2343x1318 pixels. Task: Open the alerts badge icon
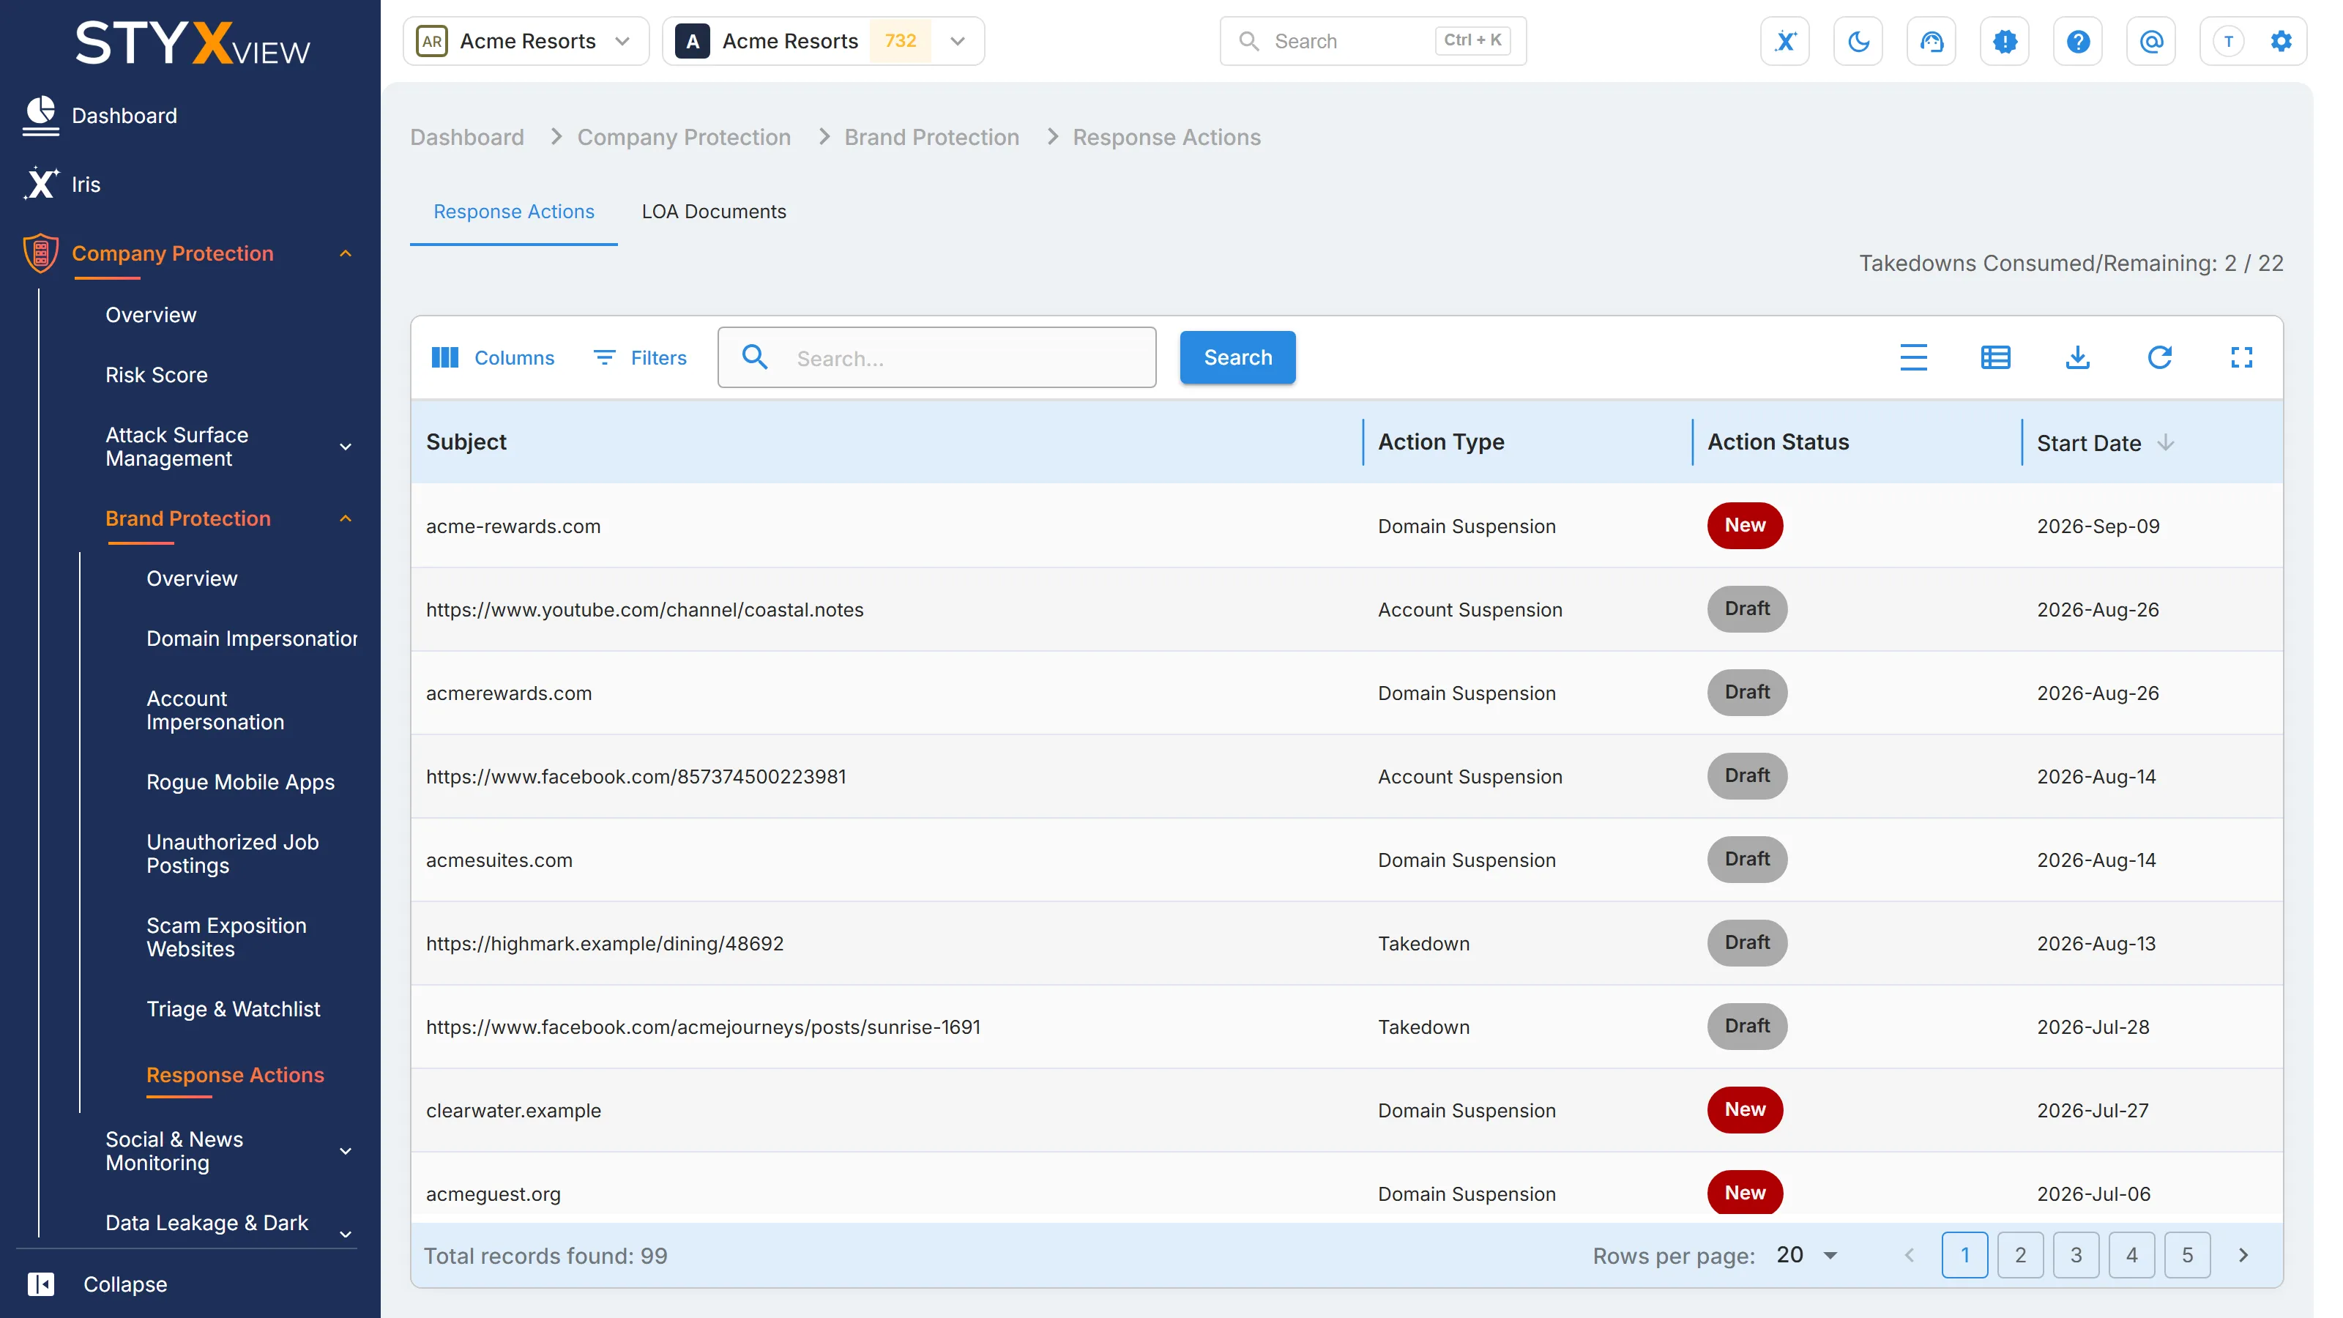2005,41
